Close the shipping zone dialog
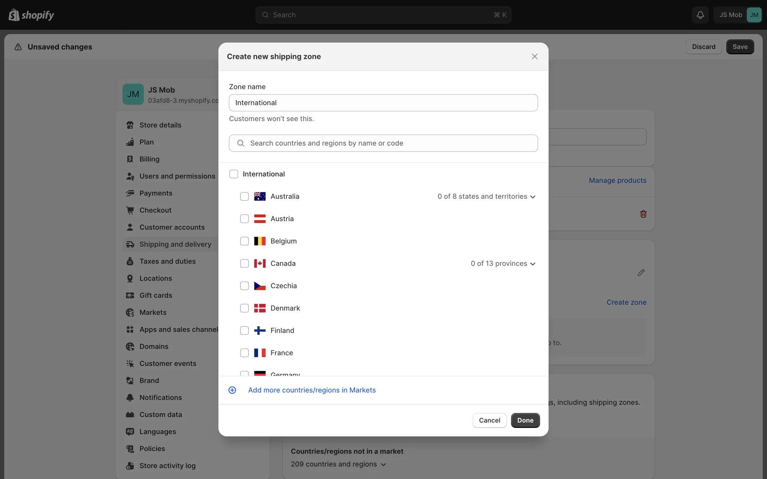This screenshot has height=479, width=767. [x=535, y=57]
